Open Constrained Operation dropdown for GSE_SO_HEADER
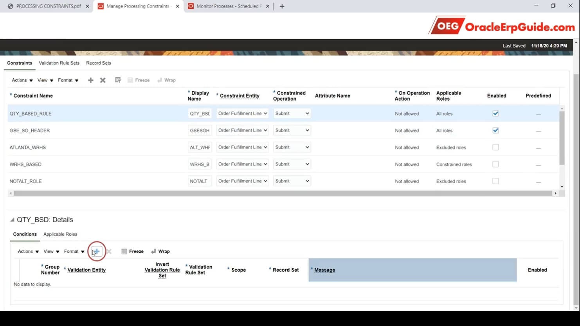The width and height of the screenshot is (580, 326). tap(292, 130)
